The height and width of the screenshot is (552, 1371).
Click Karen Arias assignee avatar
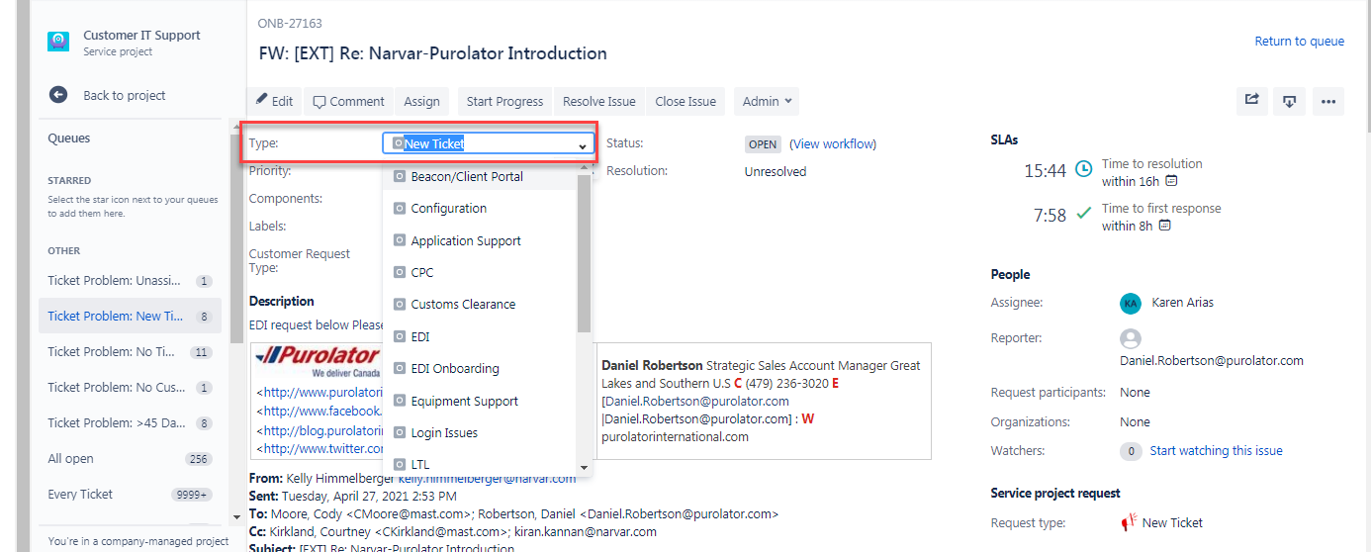[1131, 303]
